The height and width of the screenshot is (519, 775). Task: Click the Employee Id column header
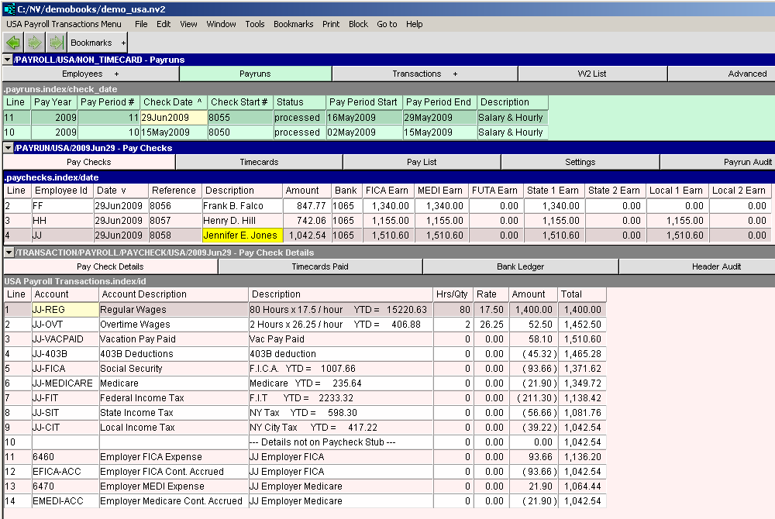coord(60,191)
